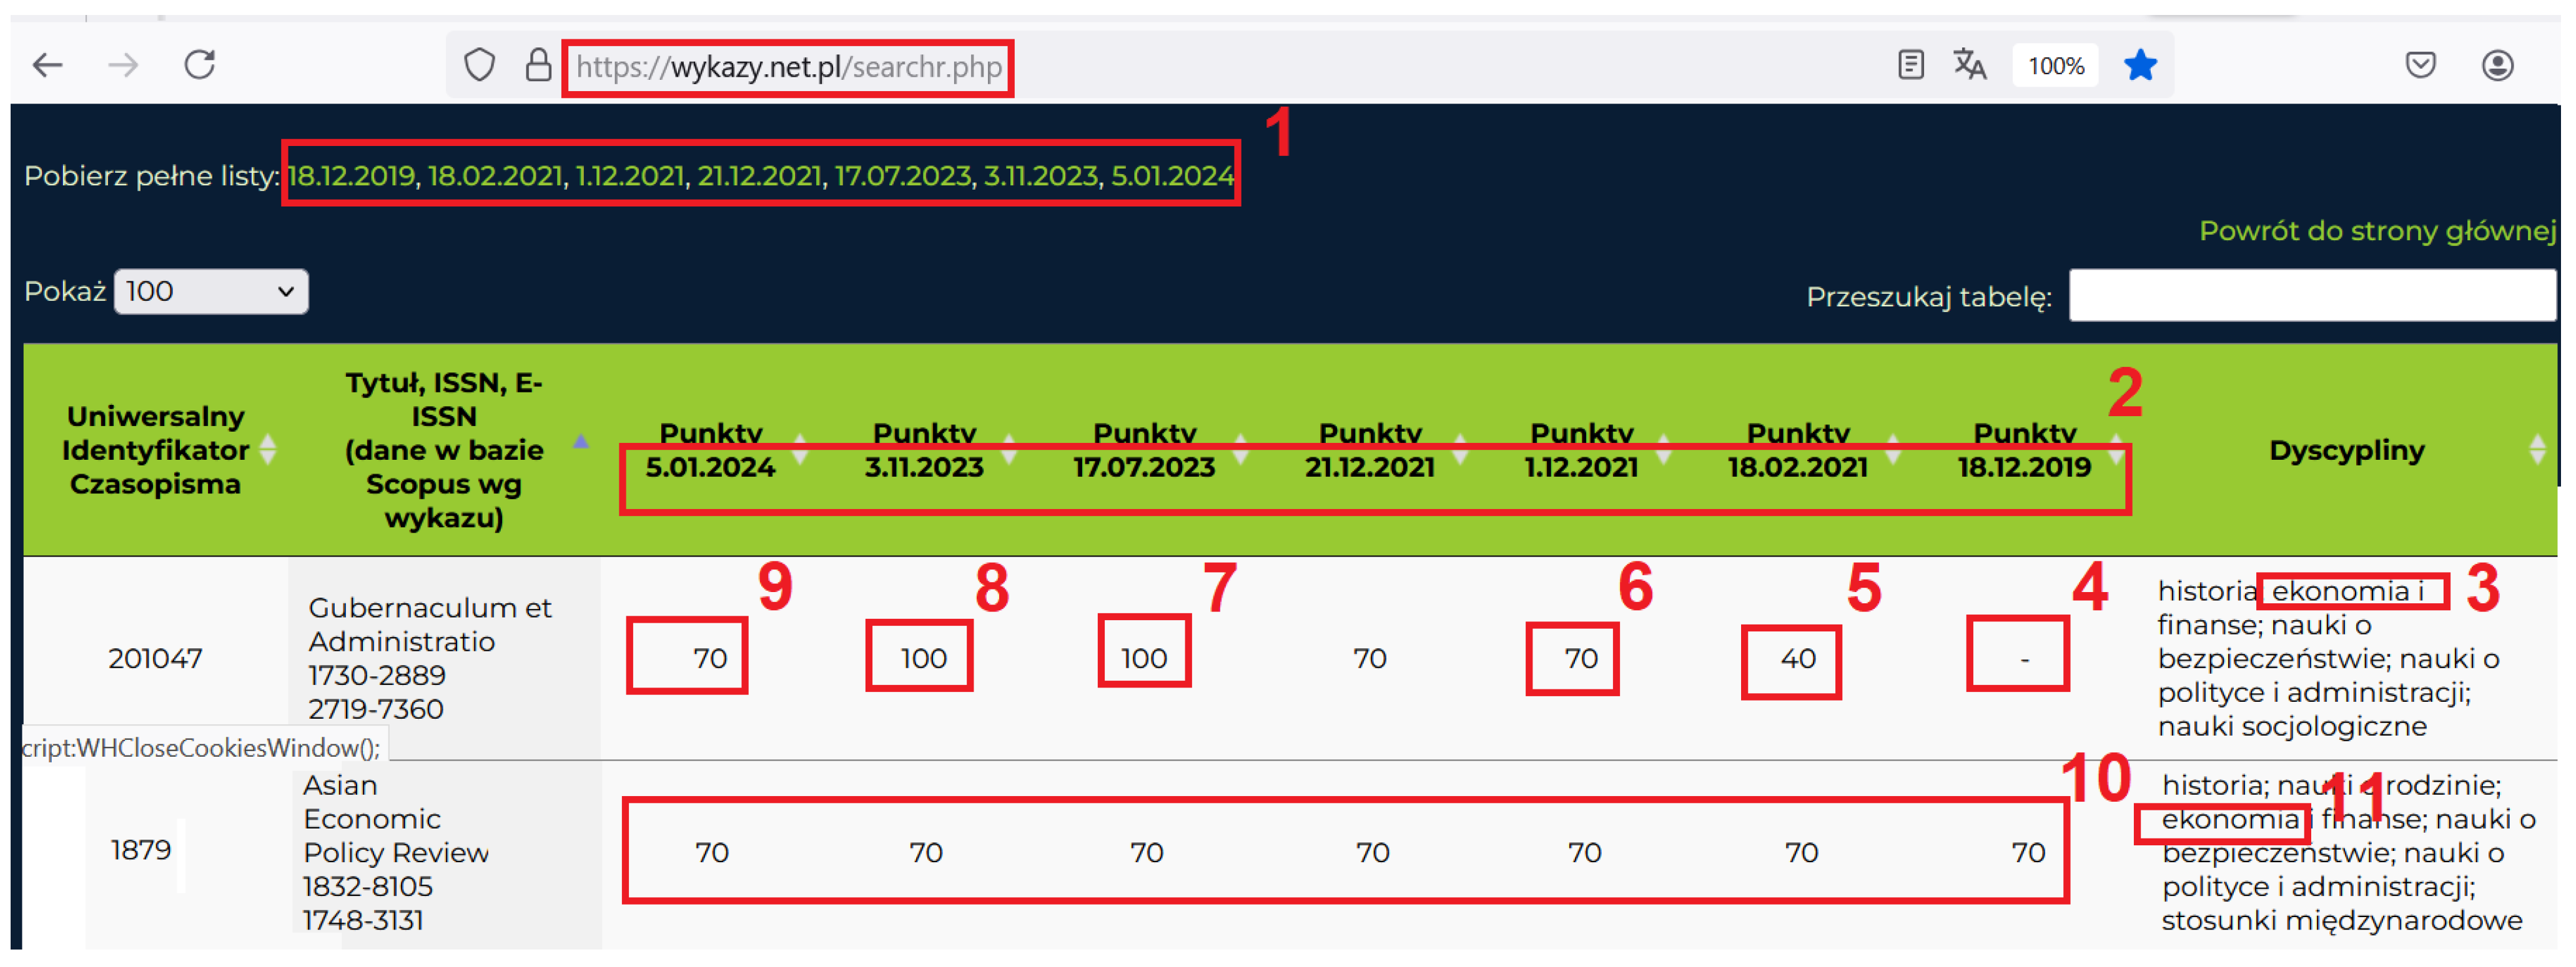Open the Pocket save icon
This screenshot has height=967, width=2576.
click(x=2420, y=66)
